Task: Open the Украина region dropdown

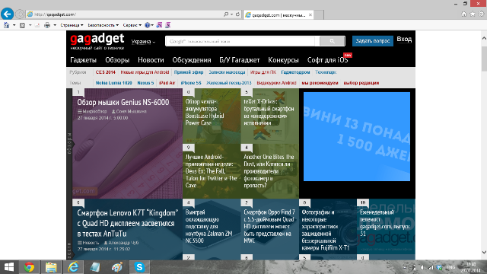Action: pyautogui.click(x=143, y=42)
